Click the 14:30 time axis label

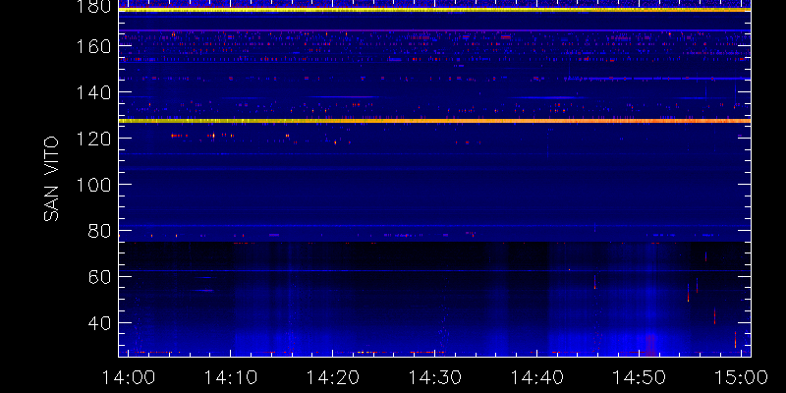click(434, 377)
